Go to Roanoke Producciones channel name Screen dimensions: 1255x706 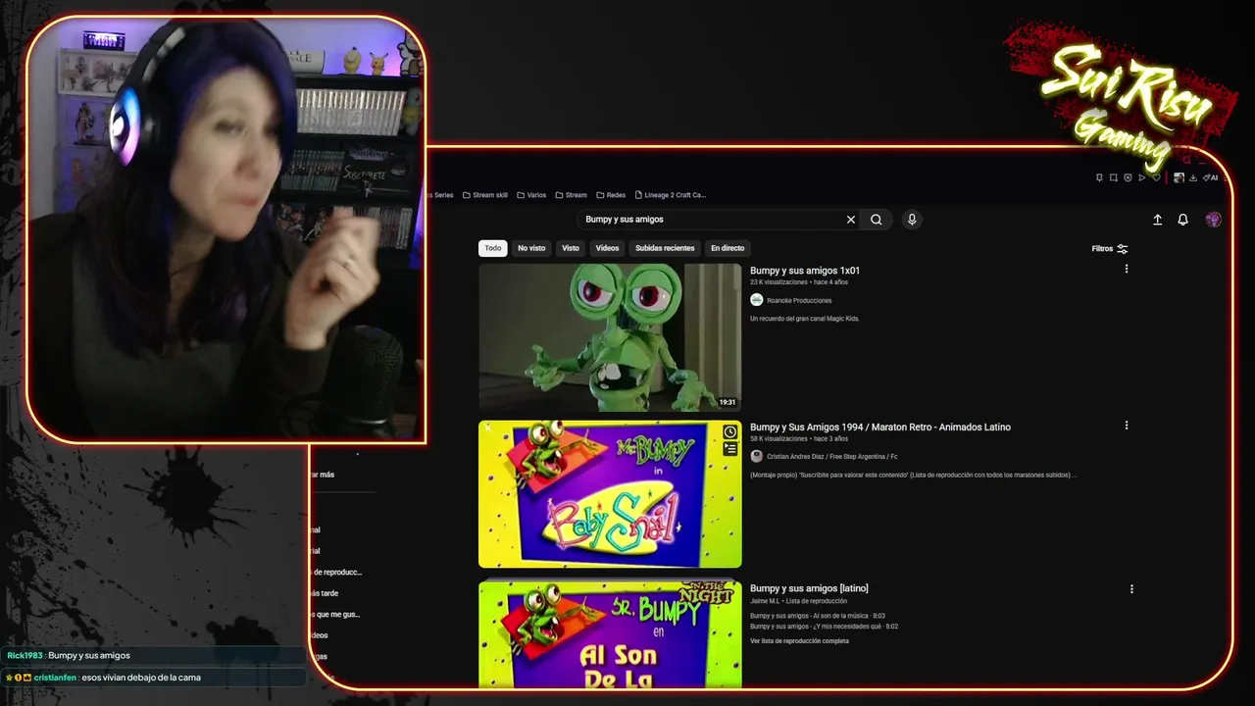click(x=799, y=301)
